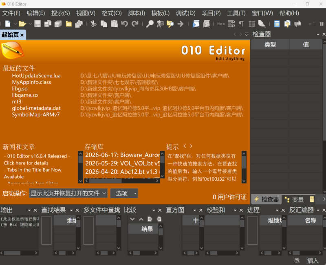
Task: Close the 输出 panel
Action: tap(35, 210)
